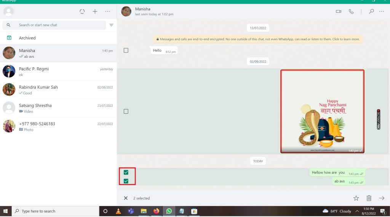Screen dimensions: 390x217
Task: Open Firefox from the taskbar
Action: tap(156, 211)
